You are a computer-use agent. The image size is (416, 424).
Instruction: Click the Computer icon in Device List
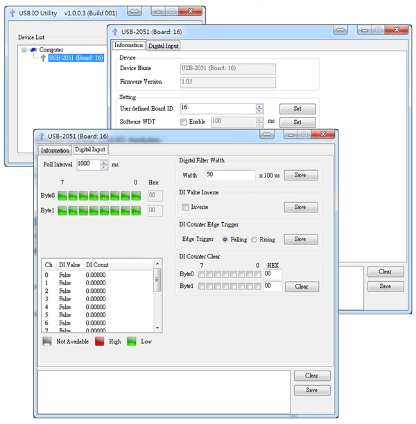tap(33, 50)
